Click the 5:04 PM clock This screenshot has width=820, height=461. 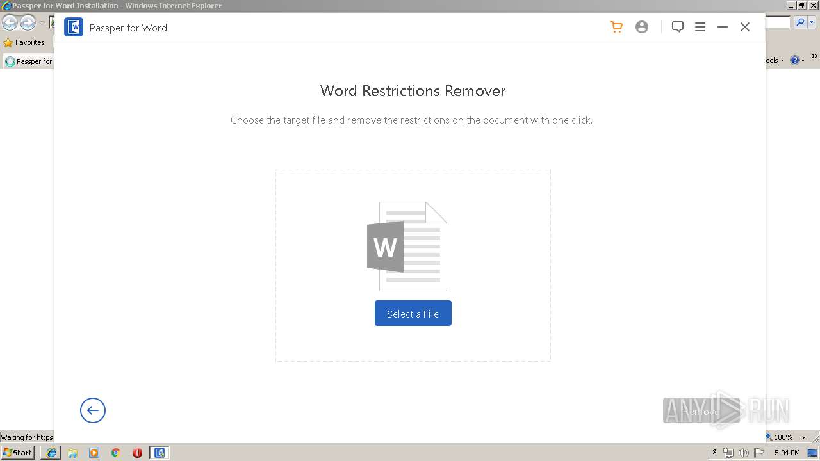click(x=787, y=453)
